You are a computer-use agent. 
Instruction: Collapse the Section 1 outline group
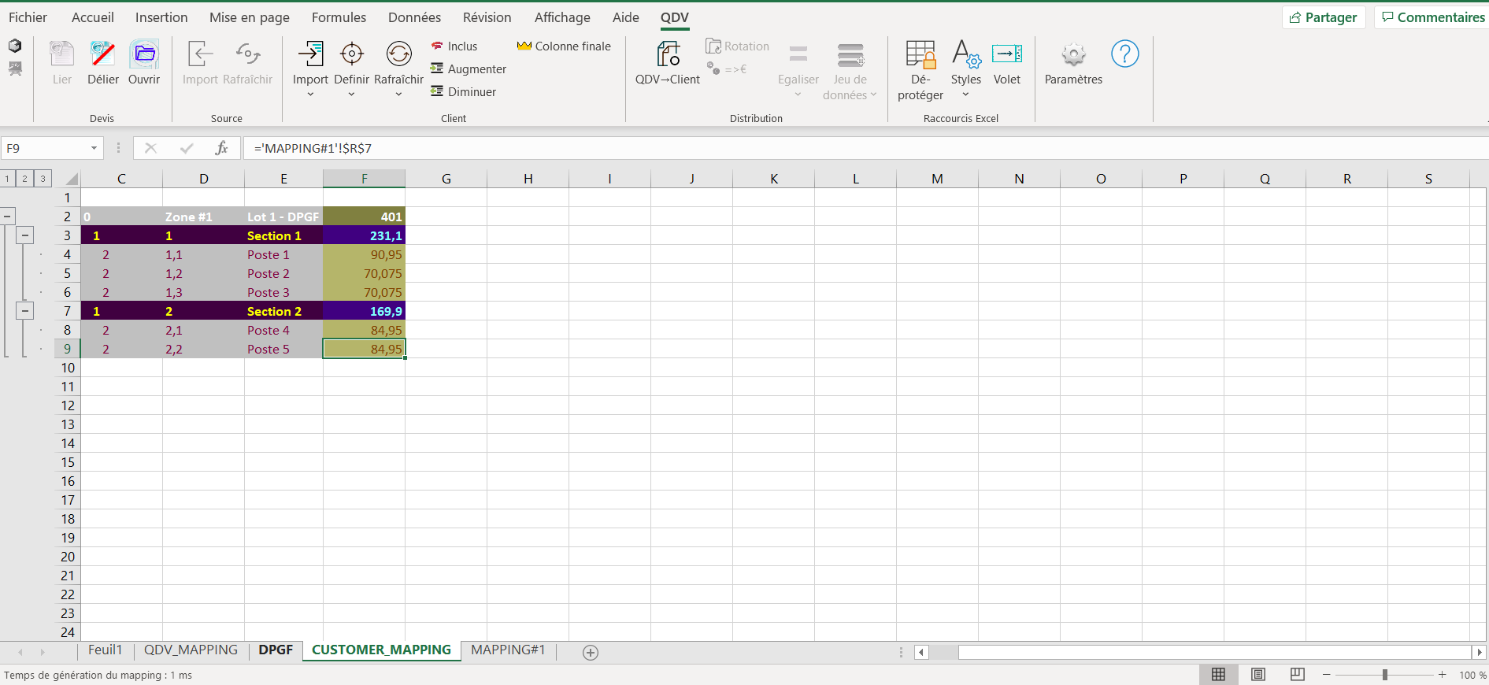tap(25, 235)
